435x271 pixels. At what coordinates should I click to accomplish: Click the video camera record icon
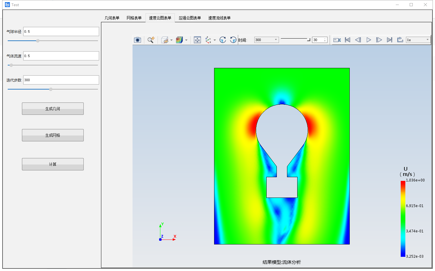337,40
